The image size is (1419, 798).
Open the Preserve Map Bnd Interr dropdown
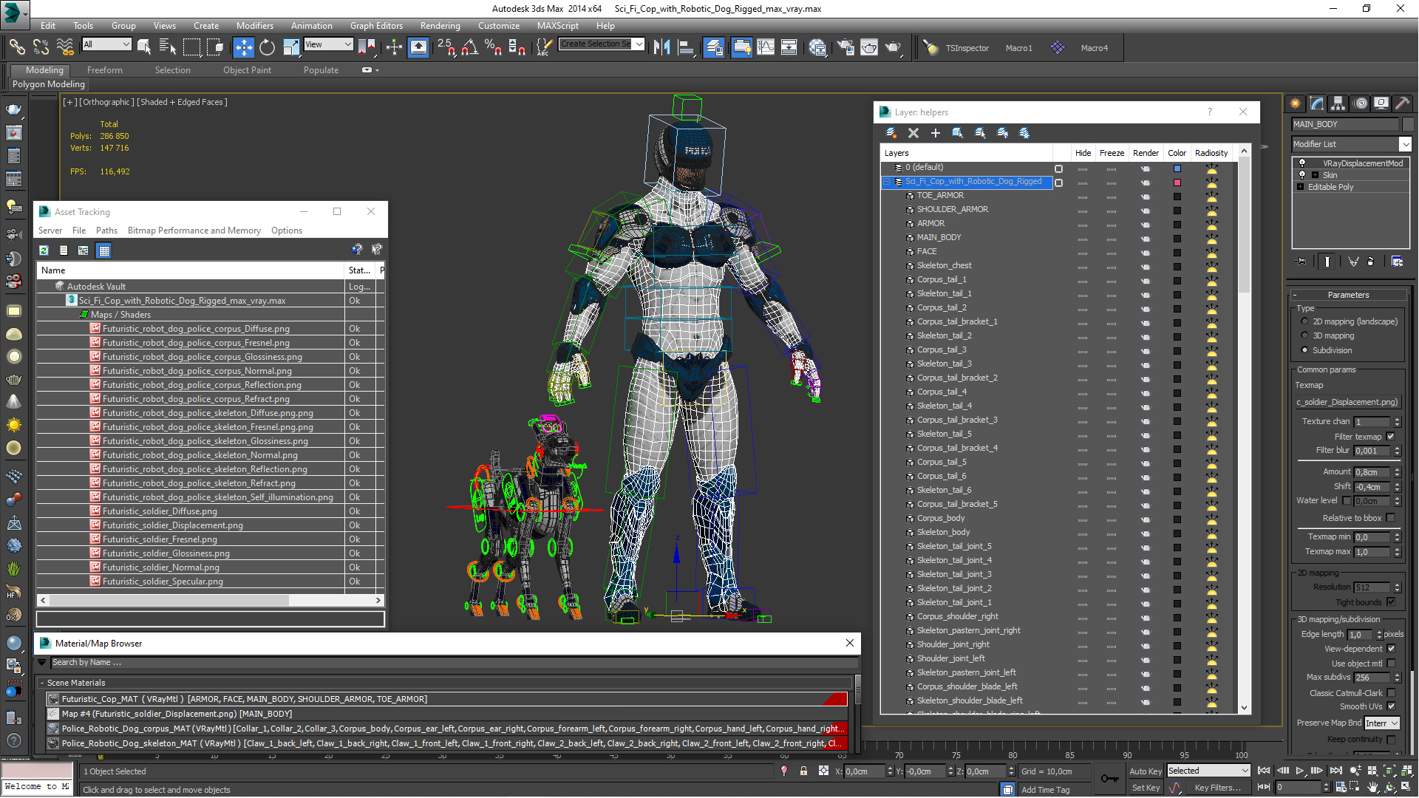pyautogui.click(x=1382, y=723)
